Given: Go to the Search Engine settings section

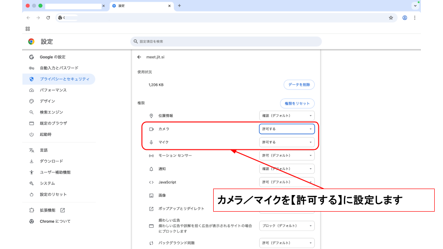Looking at the screenshot, I should (51, 112).
